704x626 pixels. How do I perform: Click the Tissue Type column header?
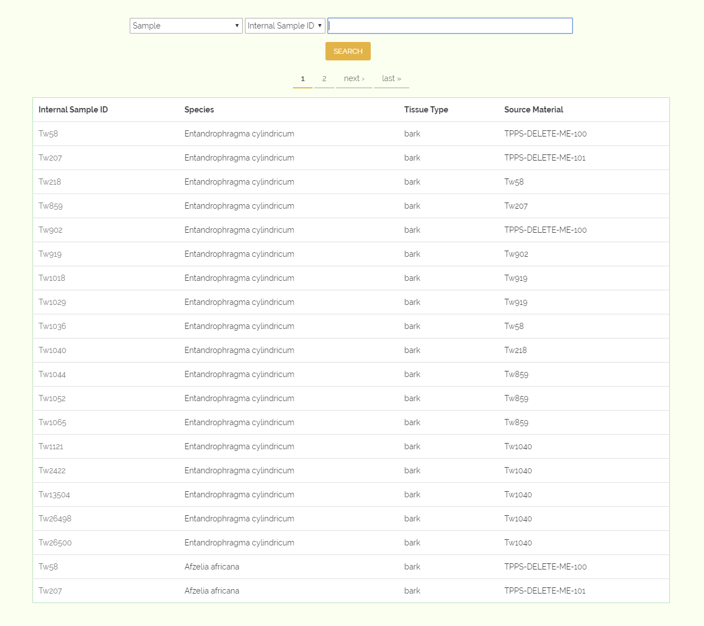tap(426, 110)
